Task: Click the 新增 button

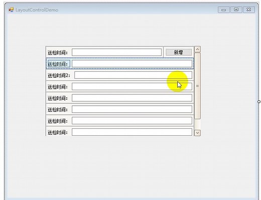Action: 179,52
